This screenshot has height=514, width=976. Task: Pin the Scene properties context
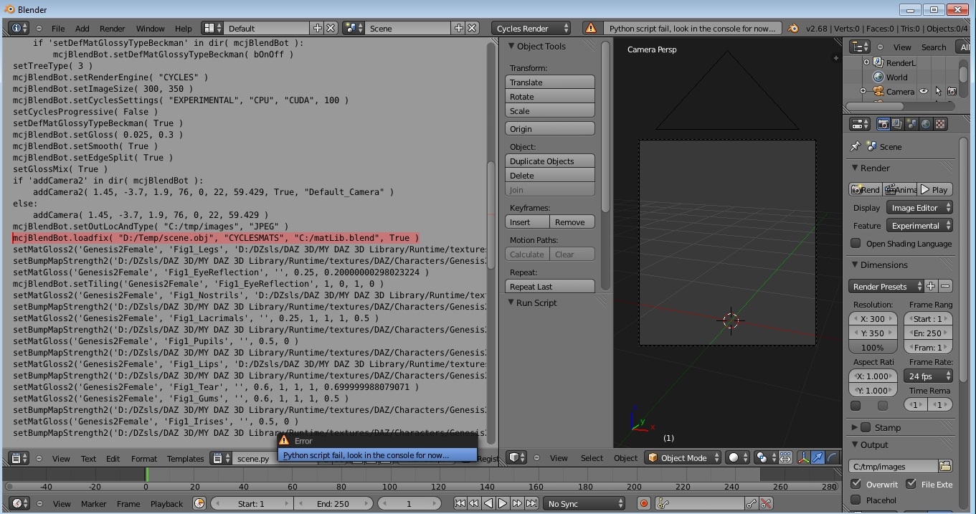[855, 146]
